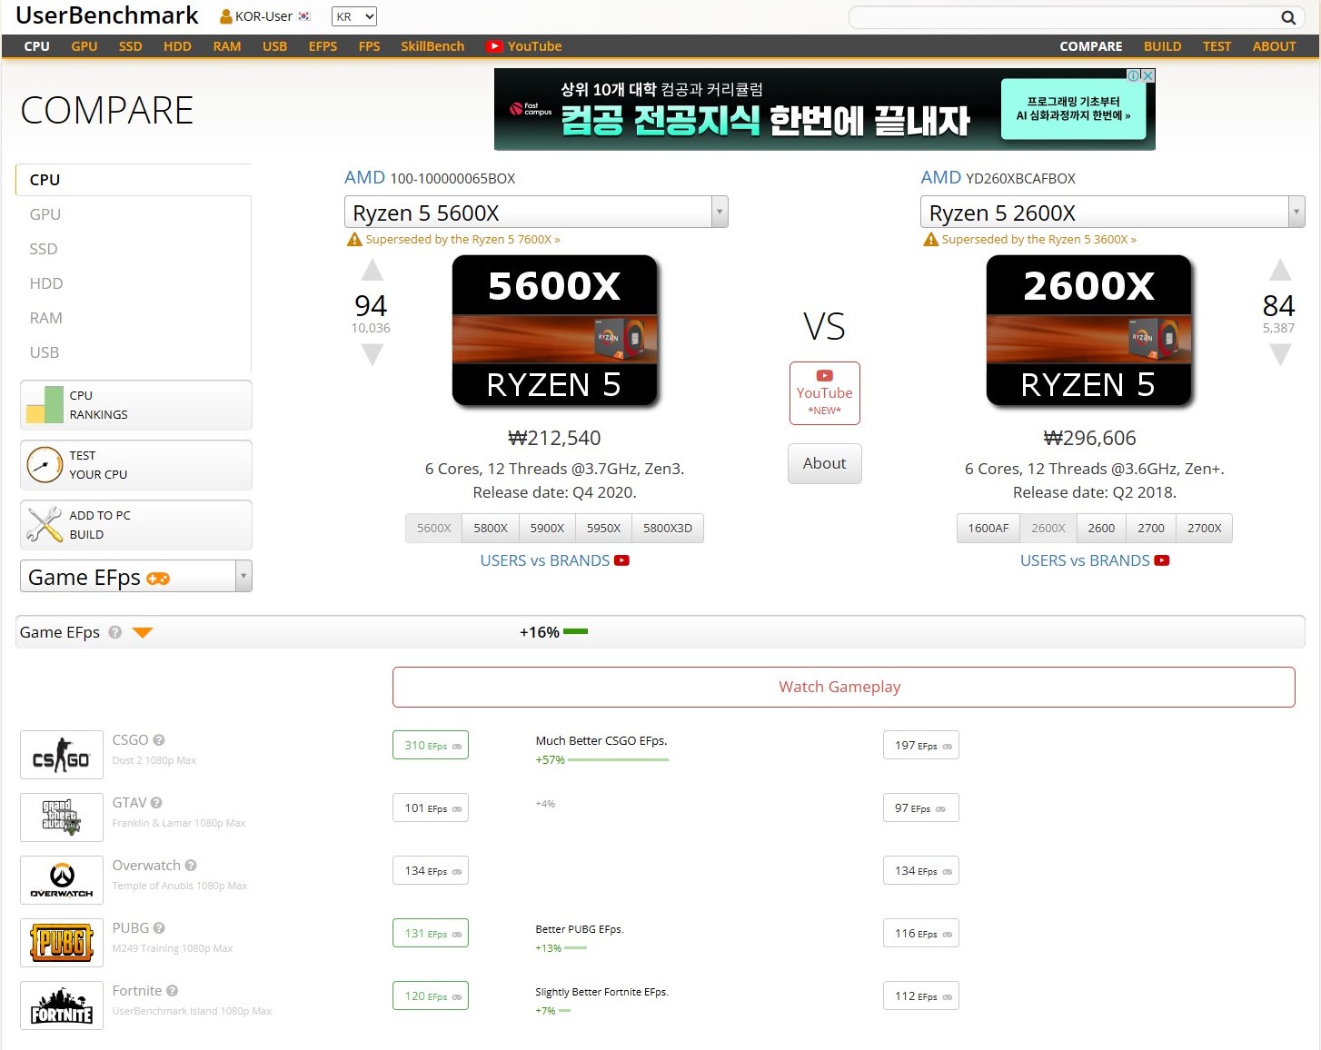The image size is (1321, 1050).
Task: Click YouTube icon beside left USERS vs BRANDS
Action: (x=621, y=560)
